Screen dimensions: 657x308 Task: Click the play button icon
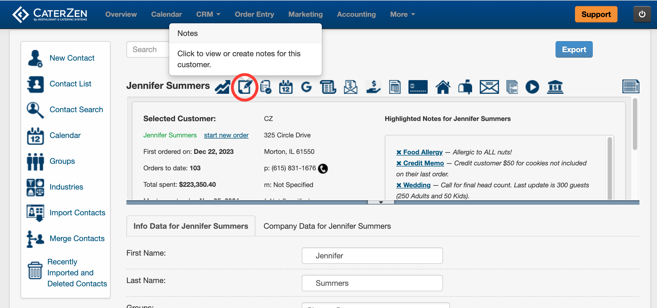pyautogui.click(x=532, y=87)
